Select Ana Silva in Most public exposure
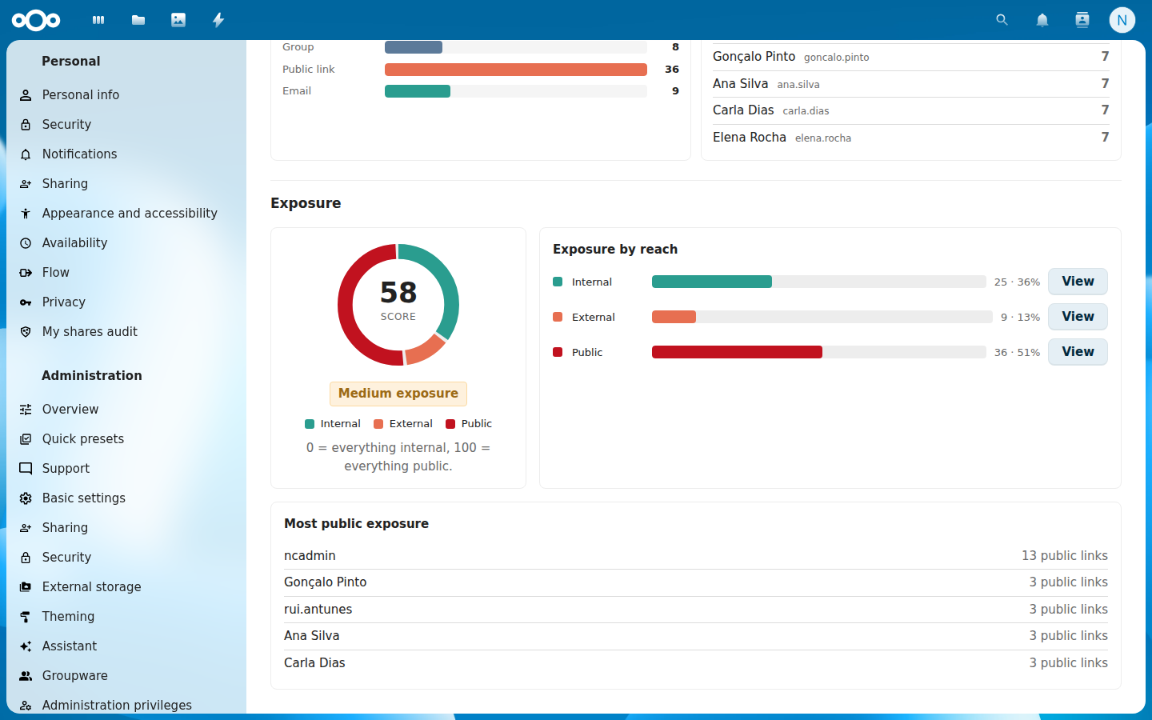The image size is (1152, 720). 696,636
